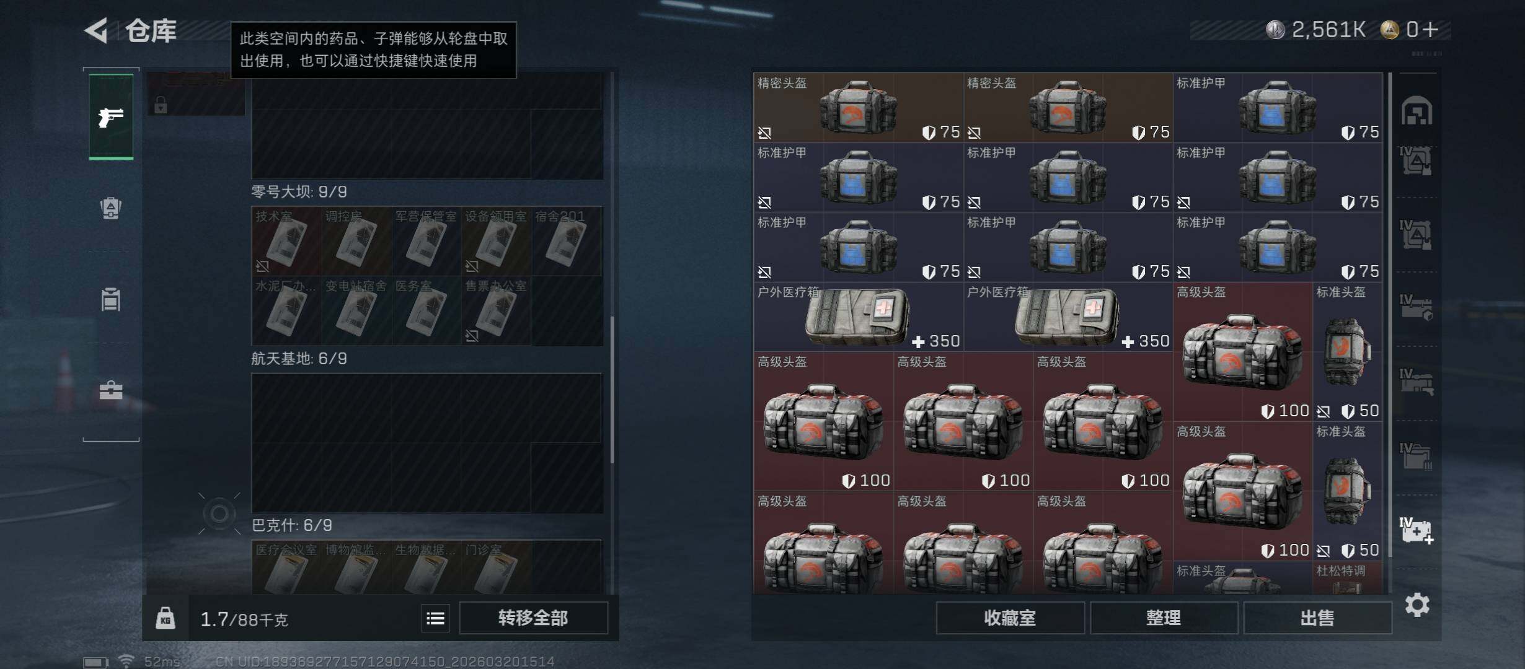Click the left panel scrollbar
Screen dimensions: 1525x669
pos(612,390)
